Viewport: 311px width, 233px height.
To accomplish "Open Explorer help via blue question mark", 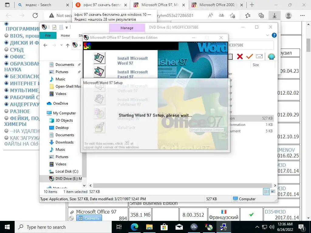I will coord(274,35).
